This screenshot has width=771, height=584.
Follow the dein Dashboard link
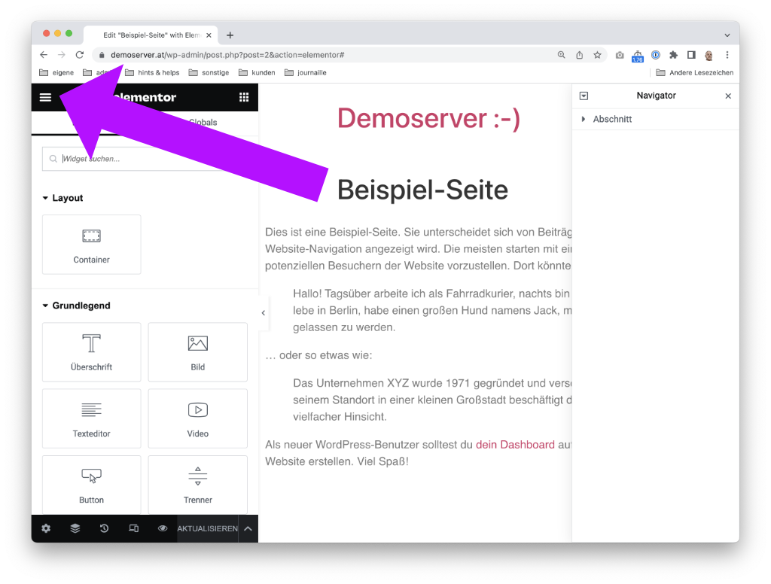(x=515, y=444)
